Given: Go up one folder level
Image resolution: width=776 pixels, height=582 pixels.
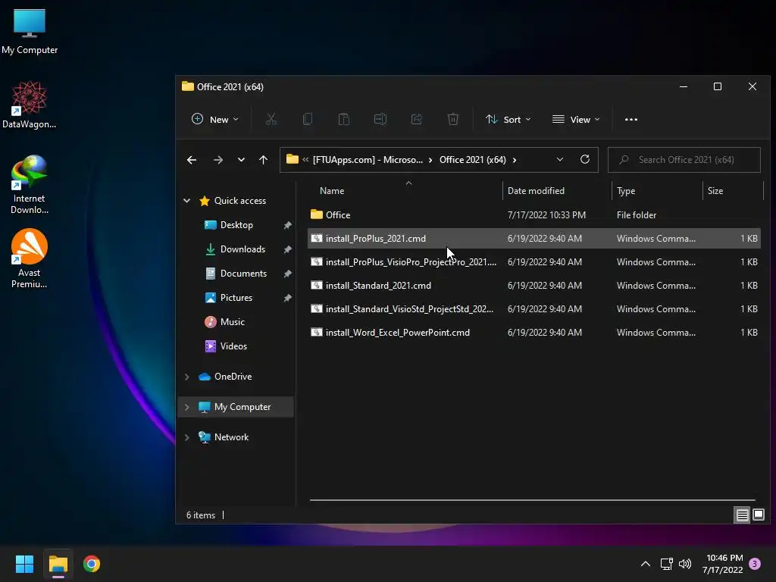Looking at the screenshot, I should point(263,160).
